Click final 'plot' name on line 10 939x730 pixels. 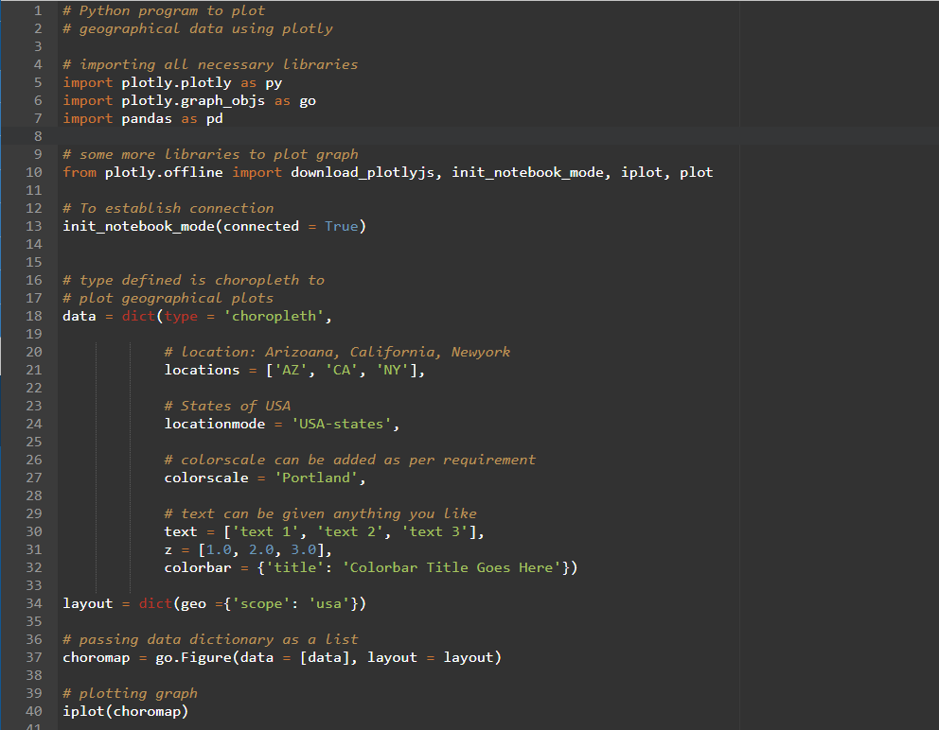[696, 172]
